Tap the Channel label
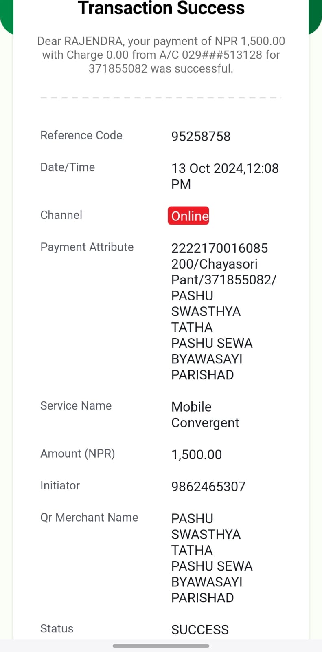The image size is (322, 652). coord(61,215)
